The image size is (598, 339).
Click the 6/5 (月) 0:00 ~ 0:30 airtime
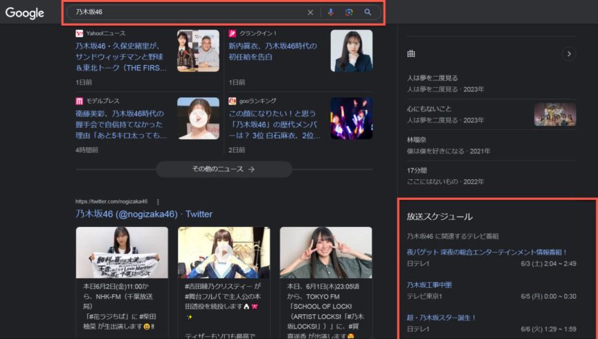[548, 296]
